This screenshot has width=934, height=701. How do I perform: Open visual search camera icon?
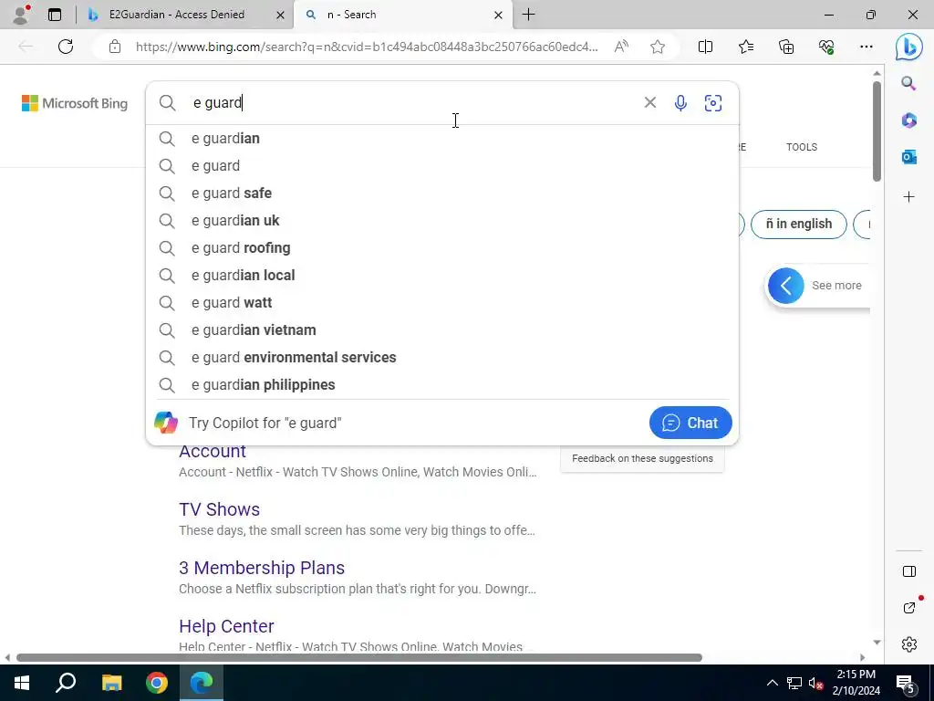click(713, 103)
